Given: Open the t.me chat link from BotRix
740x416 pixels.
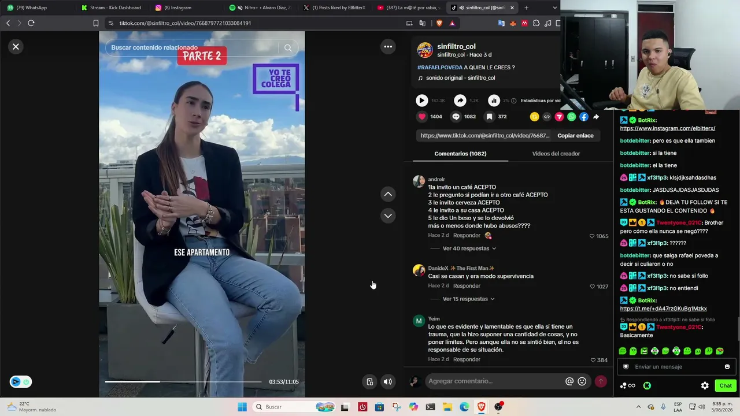Looking at the screenshot, I should (664, 309).
